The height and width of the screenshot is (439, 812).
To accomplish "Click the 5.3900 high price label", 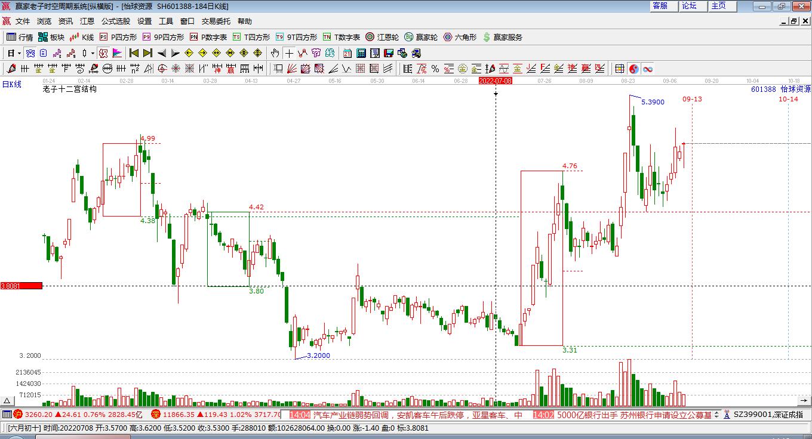I will pyautogui.click(x=653, y=102).
